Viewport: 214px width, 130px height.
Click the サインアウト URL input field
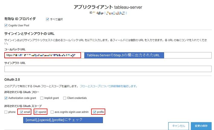pos(108,69)
